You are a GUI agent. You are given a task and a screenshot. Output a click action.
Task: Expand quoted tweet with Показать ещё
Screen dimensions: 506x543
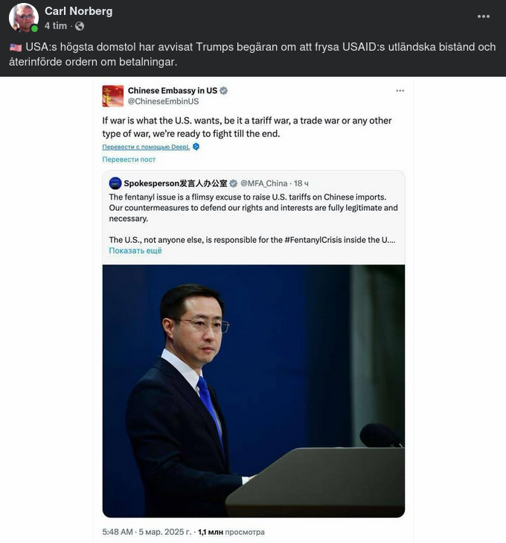point(135,250)
